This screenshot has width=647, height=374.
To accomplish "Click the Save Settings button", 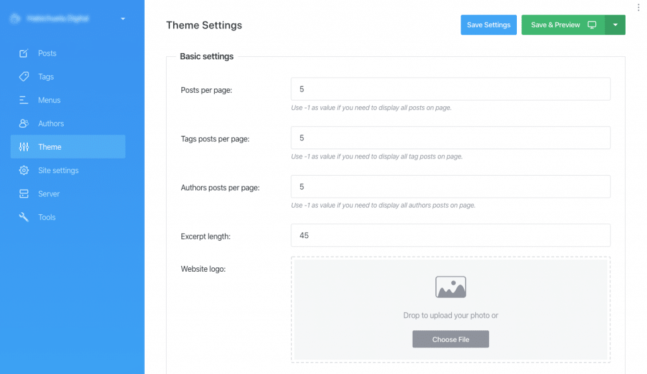I will 488,25.
